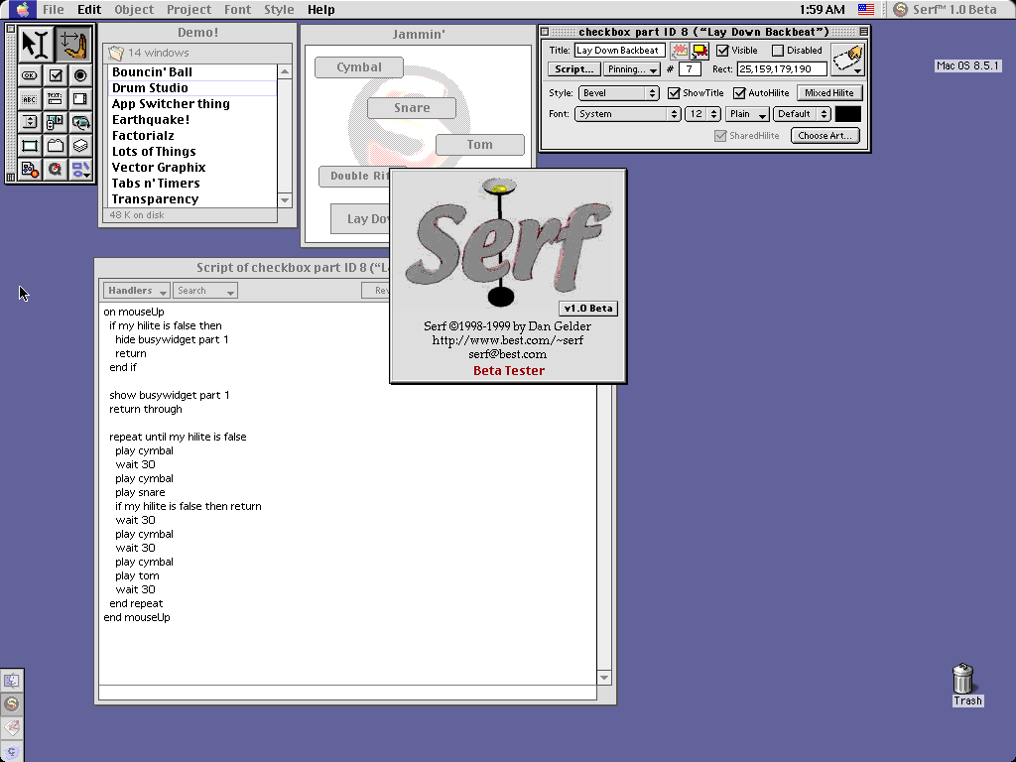Choose the TEXT edit field tool
Screen dimensions: 1016x762
pyautogui.click(x=56, y=99)
